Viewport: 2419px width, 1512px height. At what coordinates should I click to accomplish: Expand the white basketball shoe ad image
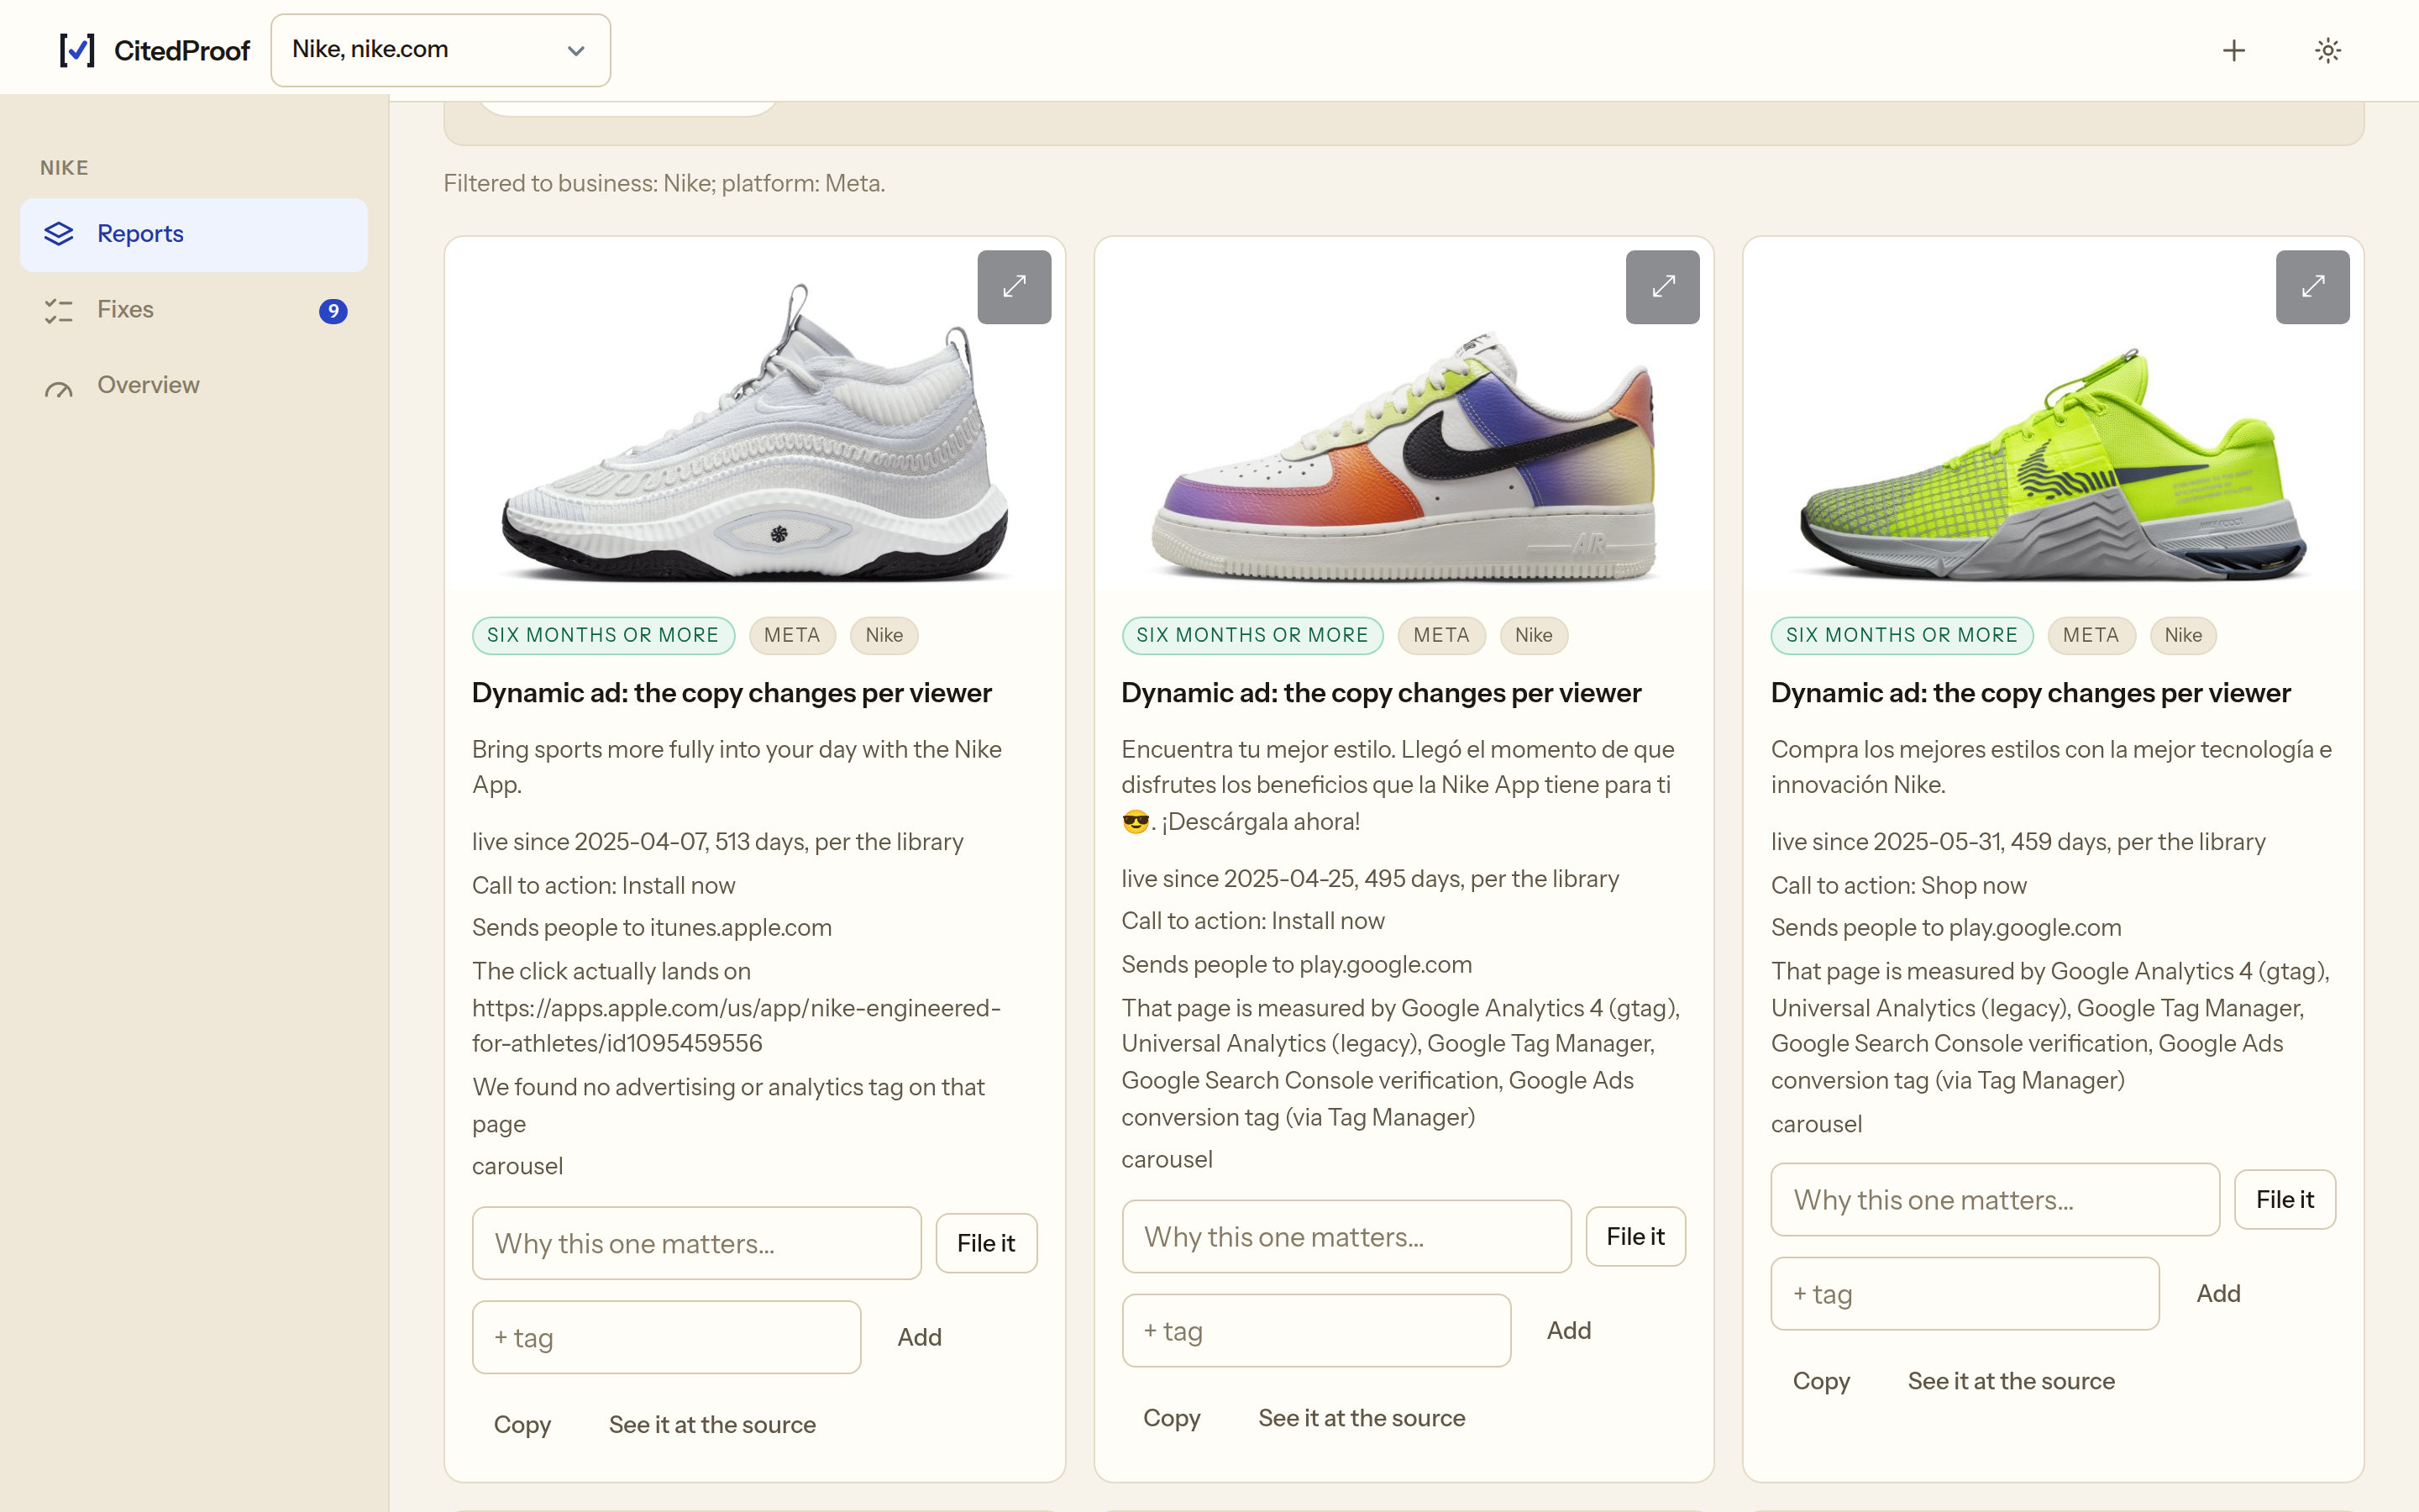click(1014, 287)
